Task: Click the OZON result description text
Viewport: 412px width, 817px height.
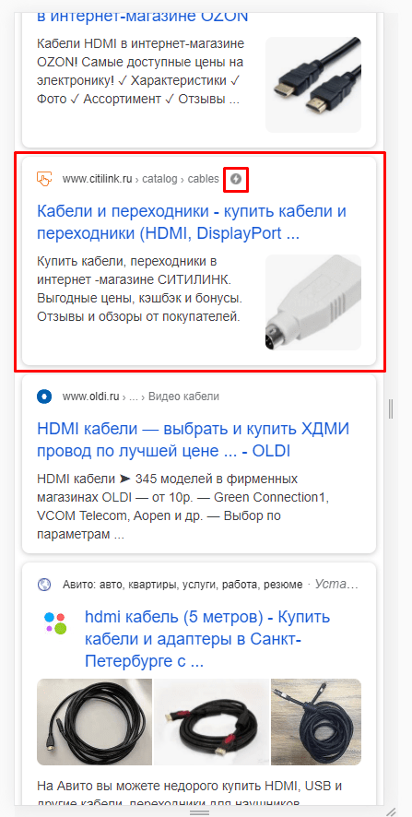Action: tap(140, 71)
